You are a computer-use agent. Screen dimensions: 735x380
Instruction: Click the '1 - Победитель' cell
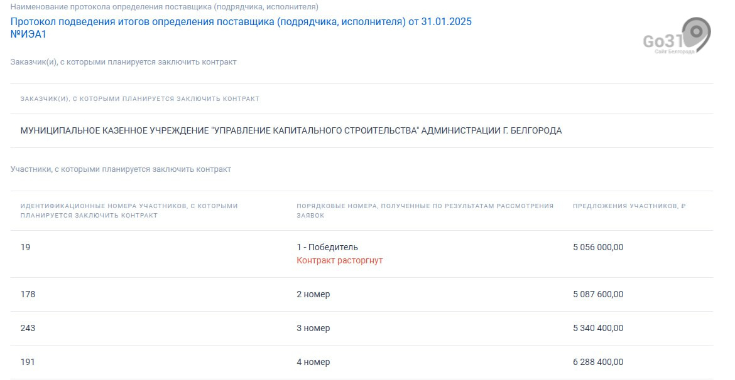point(327,247)
